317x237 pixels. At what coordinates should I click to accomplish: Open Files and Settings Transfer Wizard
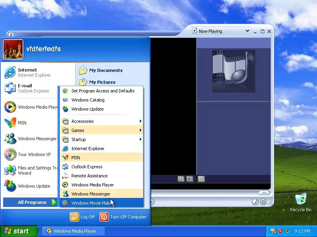31,170
